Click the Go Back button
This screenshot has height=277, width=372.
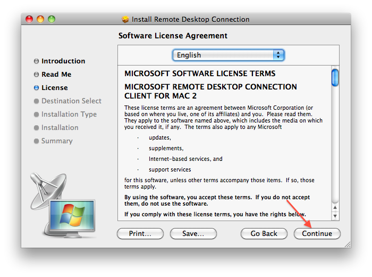tap(264, 233)
